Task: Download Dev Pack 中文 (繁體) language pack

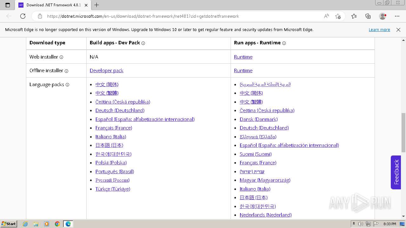Action: point(107,93)
